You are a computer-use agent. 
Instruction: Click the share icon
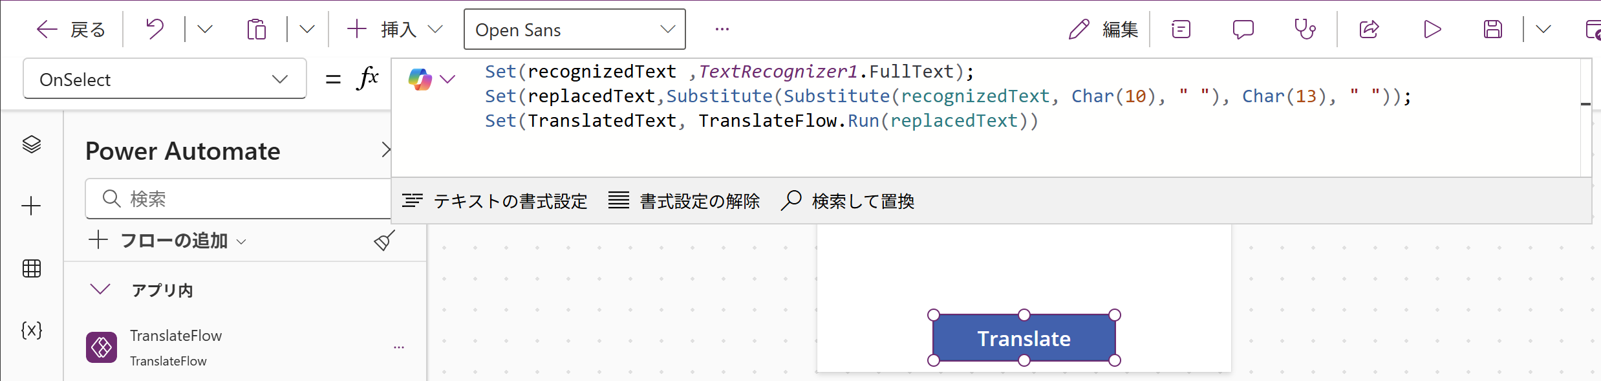(1369, 29)
